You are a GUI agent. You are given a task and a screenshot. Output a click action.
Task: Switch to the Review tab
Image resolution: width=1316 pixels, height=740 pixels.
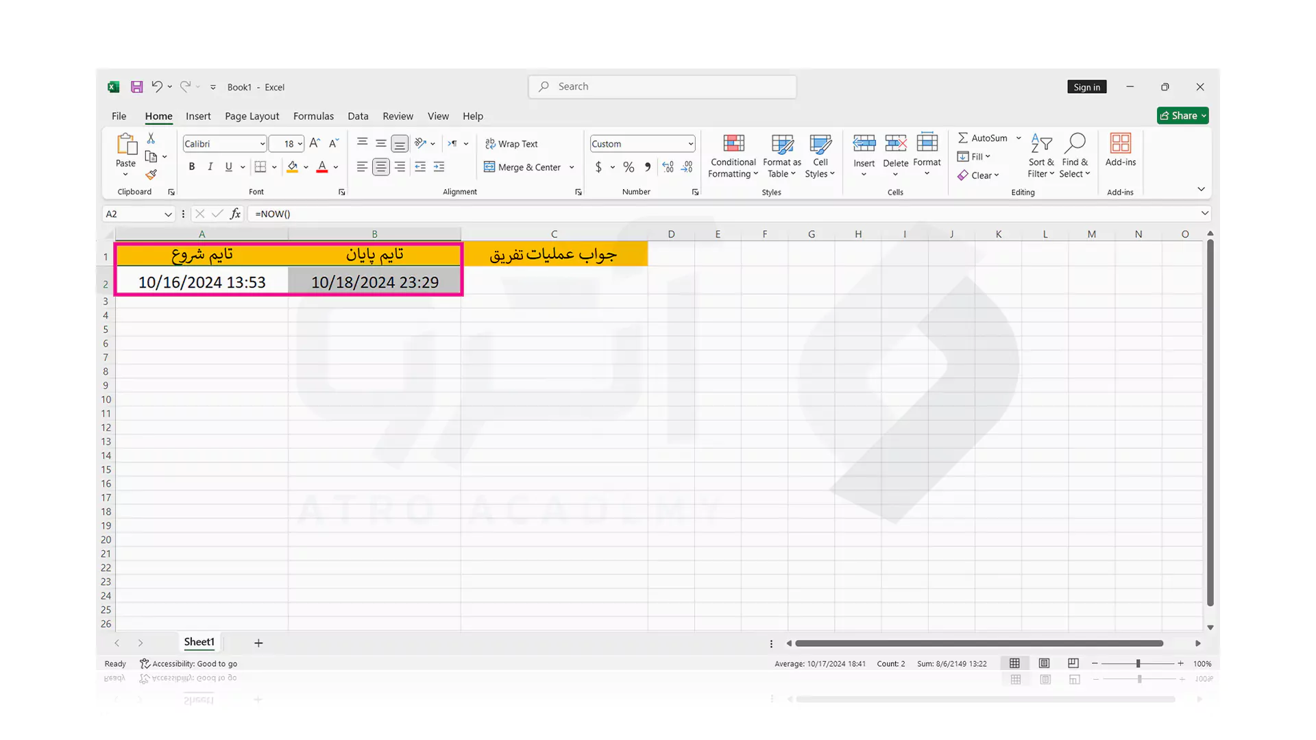(x=398, y=116)
